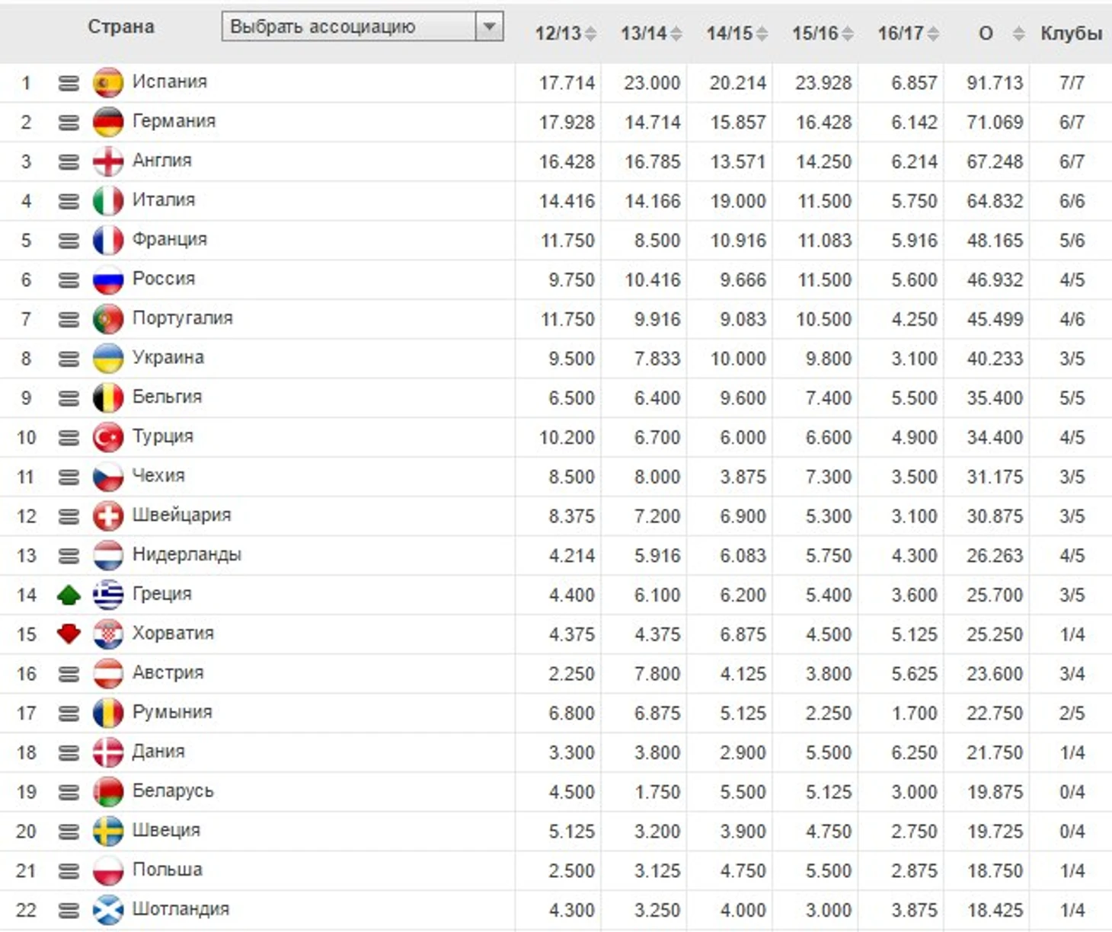Click the Spain flag icon
Image resolution: width=1112 pixels, height=932 pixels.
107,82
